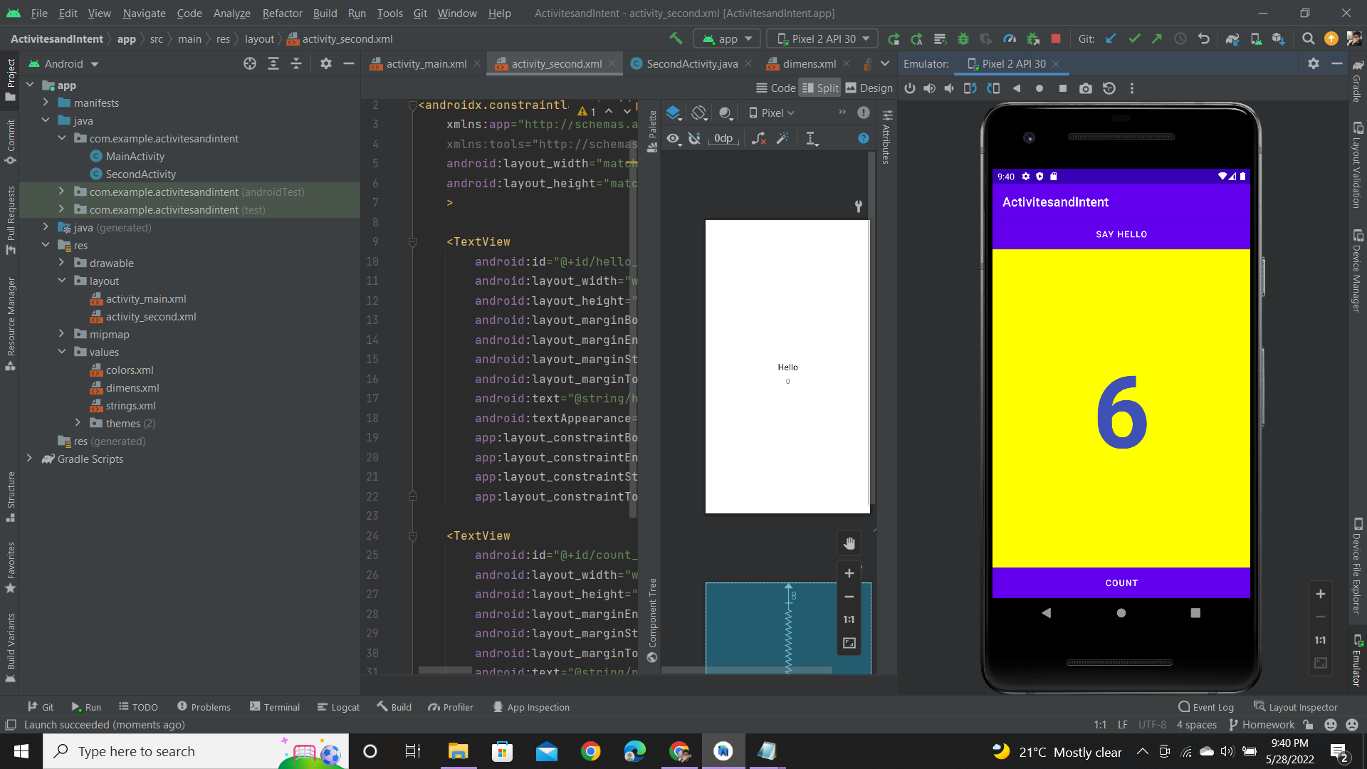Switch editor to Design mode
Screen dimensions: 1367x769
(869, 88)
